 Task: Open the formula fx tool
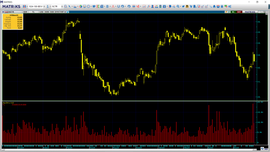[149, 6]
